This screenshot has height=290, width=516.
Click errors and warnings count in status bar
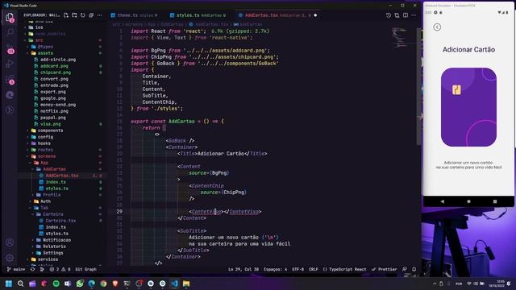tap(60, 269)
